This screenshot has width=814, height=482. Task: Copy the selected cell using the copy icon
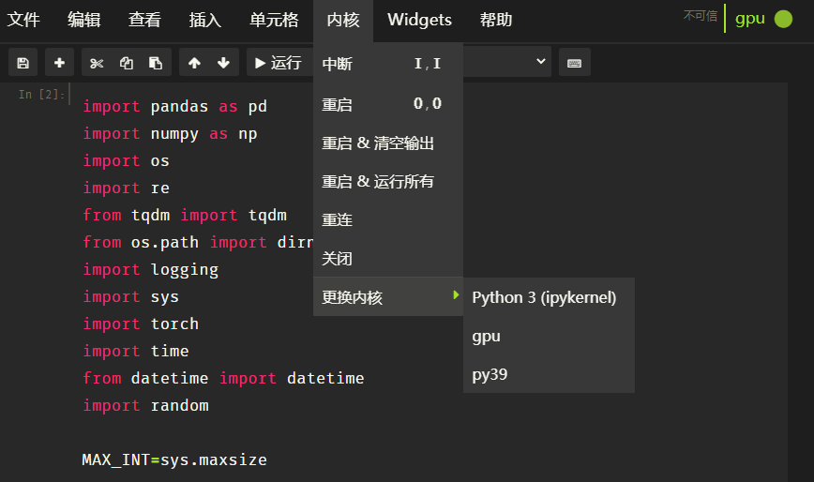127,63
